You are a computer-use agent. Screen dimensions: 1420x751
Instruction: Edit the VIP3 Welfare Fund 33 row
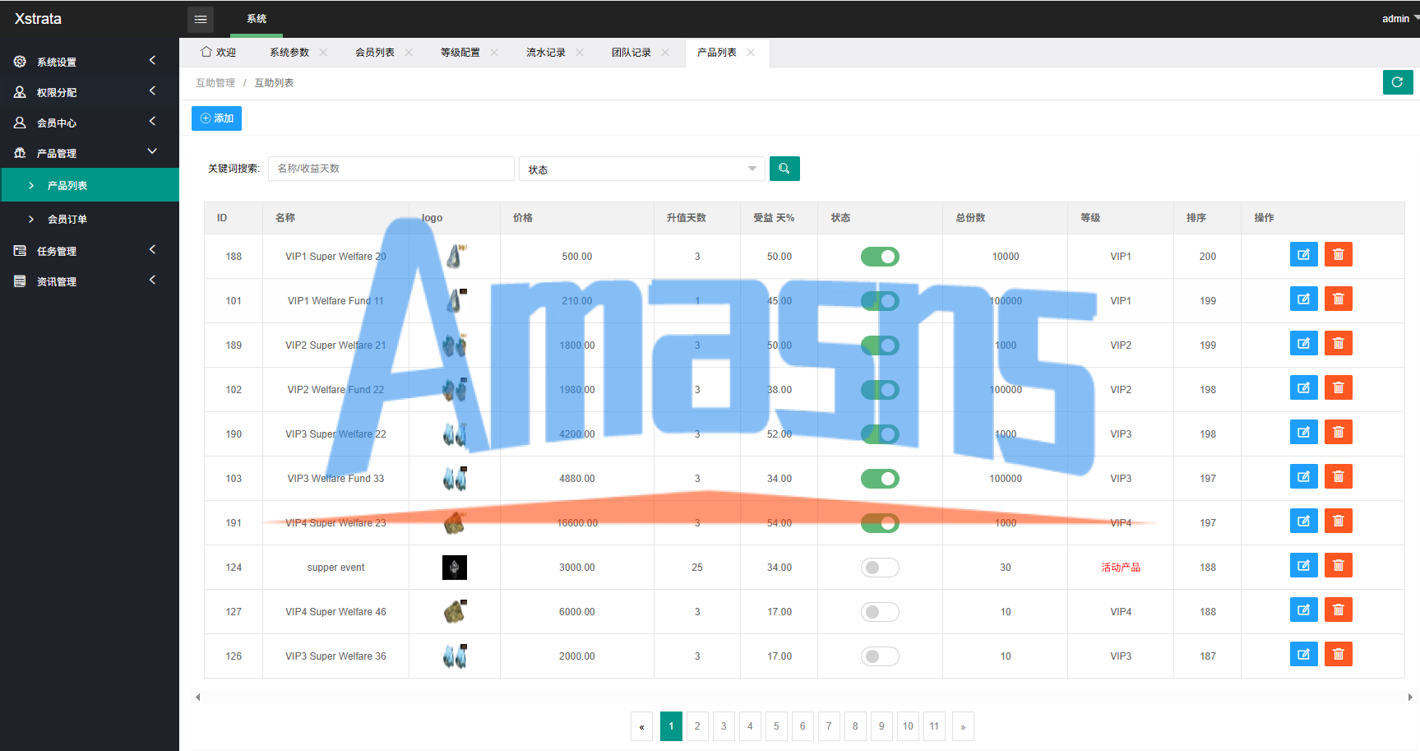(x=1304, y=477)
